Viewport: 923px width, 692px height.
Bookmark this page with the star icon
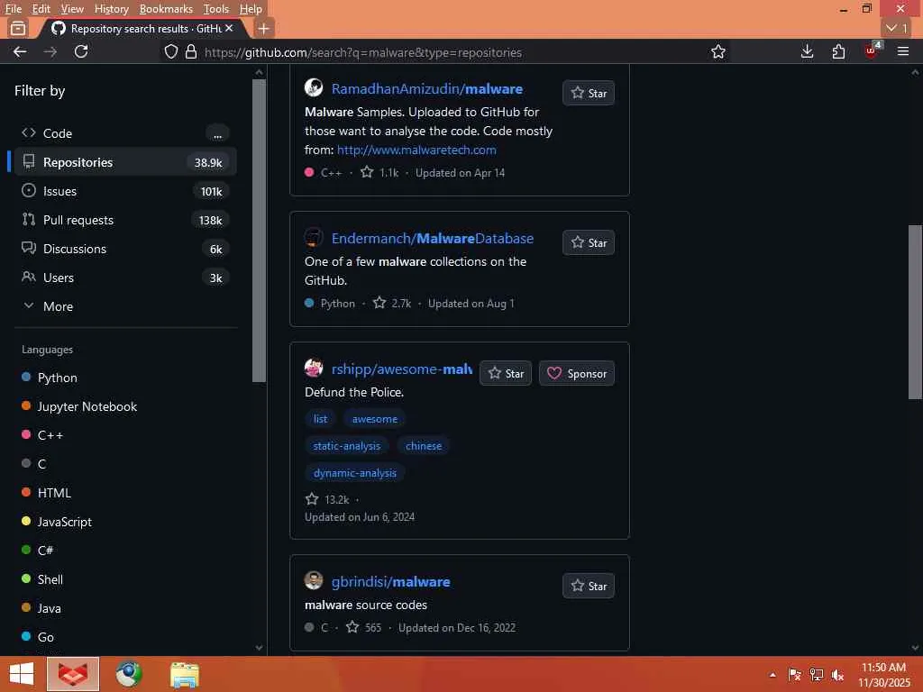coord(718,51)
